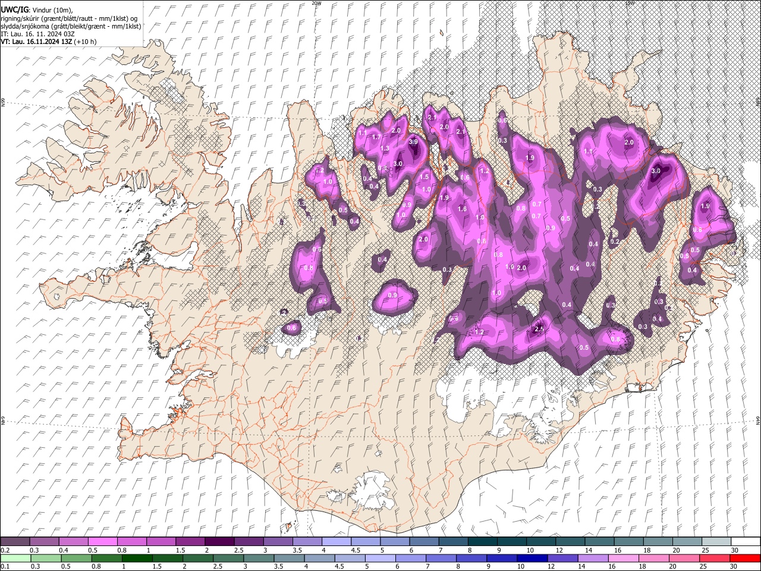Click the '0.2' label under purple scale
The width and height of the screenshot is (761, 571).
tap(4, 550)
